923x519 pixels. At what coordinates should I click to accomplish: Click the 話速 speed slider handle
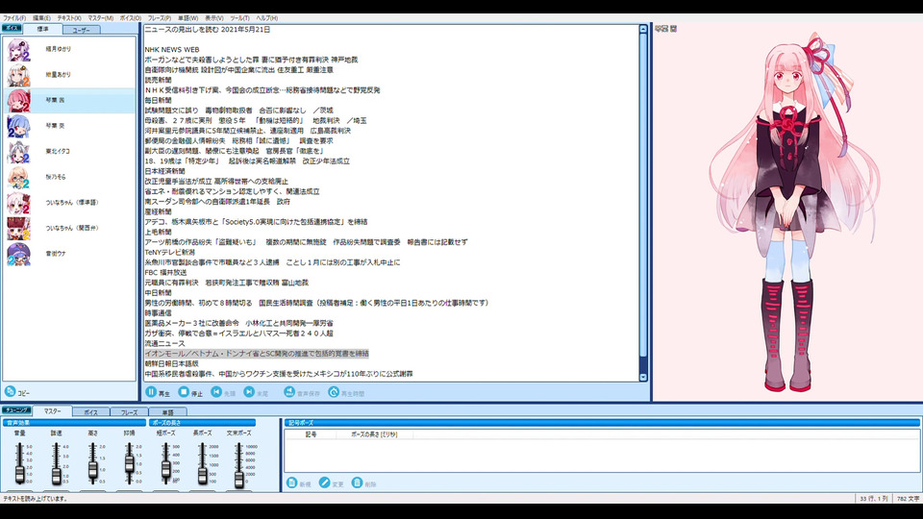coord(56,476)
